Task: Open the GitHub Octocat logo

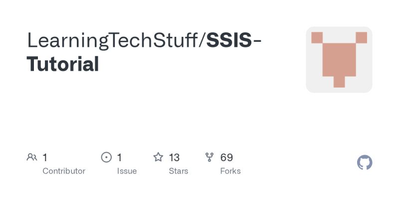Action: (365, 163)
